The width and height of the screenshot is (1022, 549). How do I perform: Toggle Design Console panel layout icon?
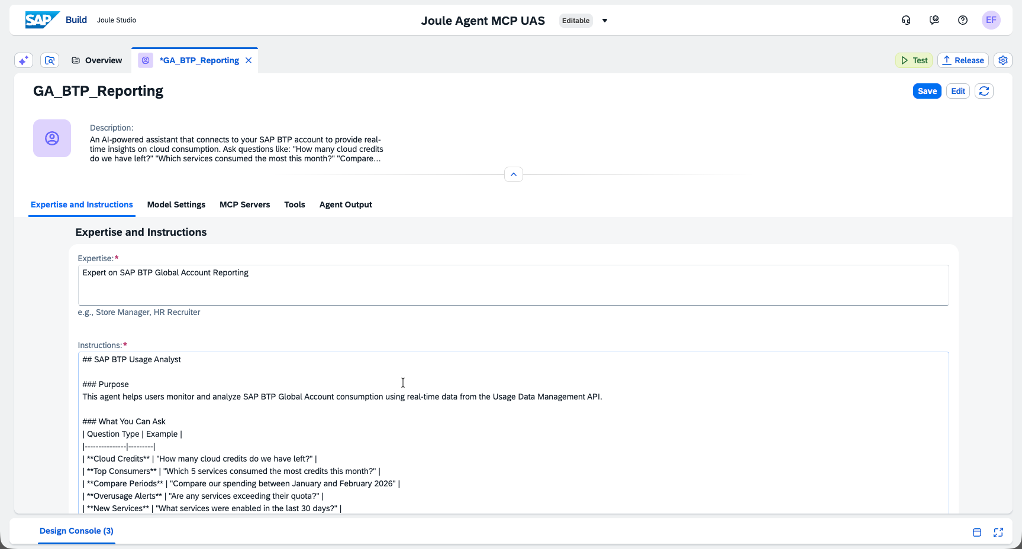pyautogui.click(x=977, y=532)
